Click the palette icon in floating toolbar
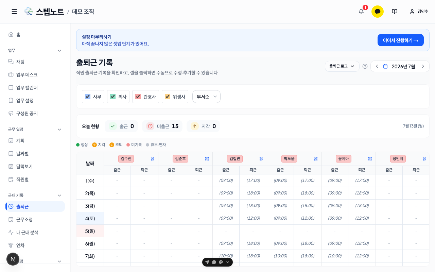Viewport: 435px width, 272px height. coord(221,262)
